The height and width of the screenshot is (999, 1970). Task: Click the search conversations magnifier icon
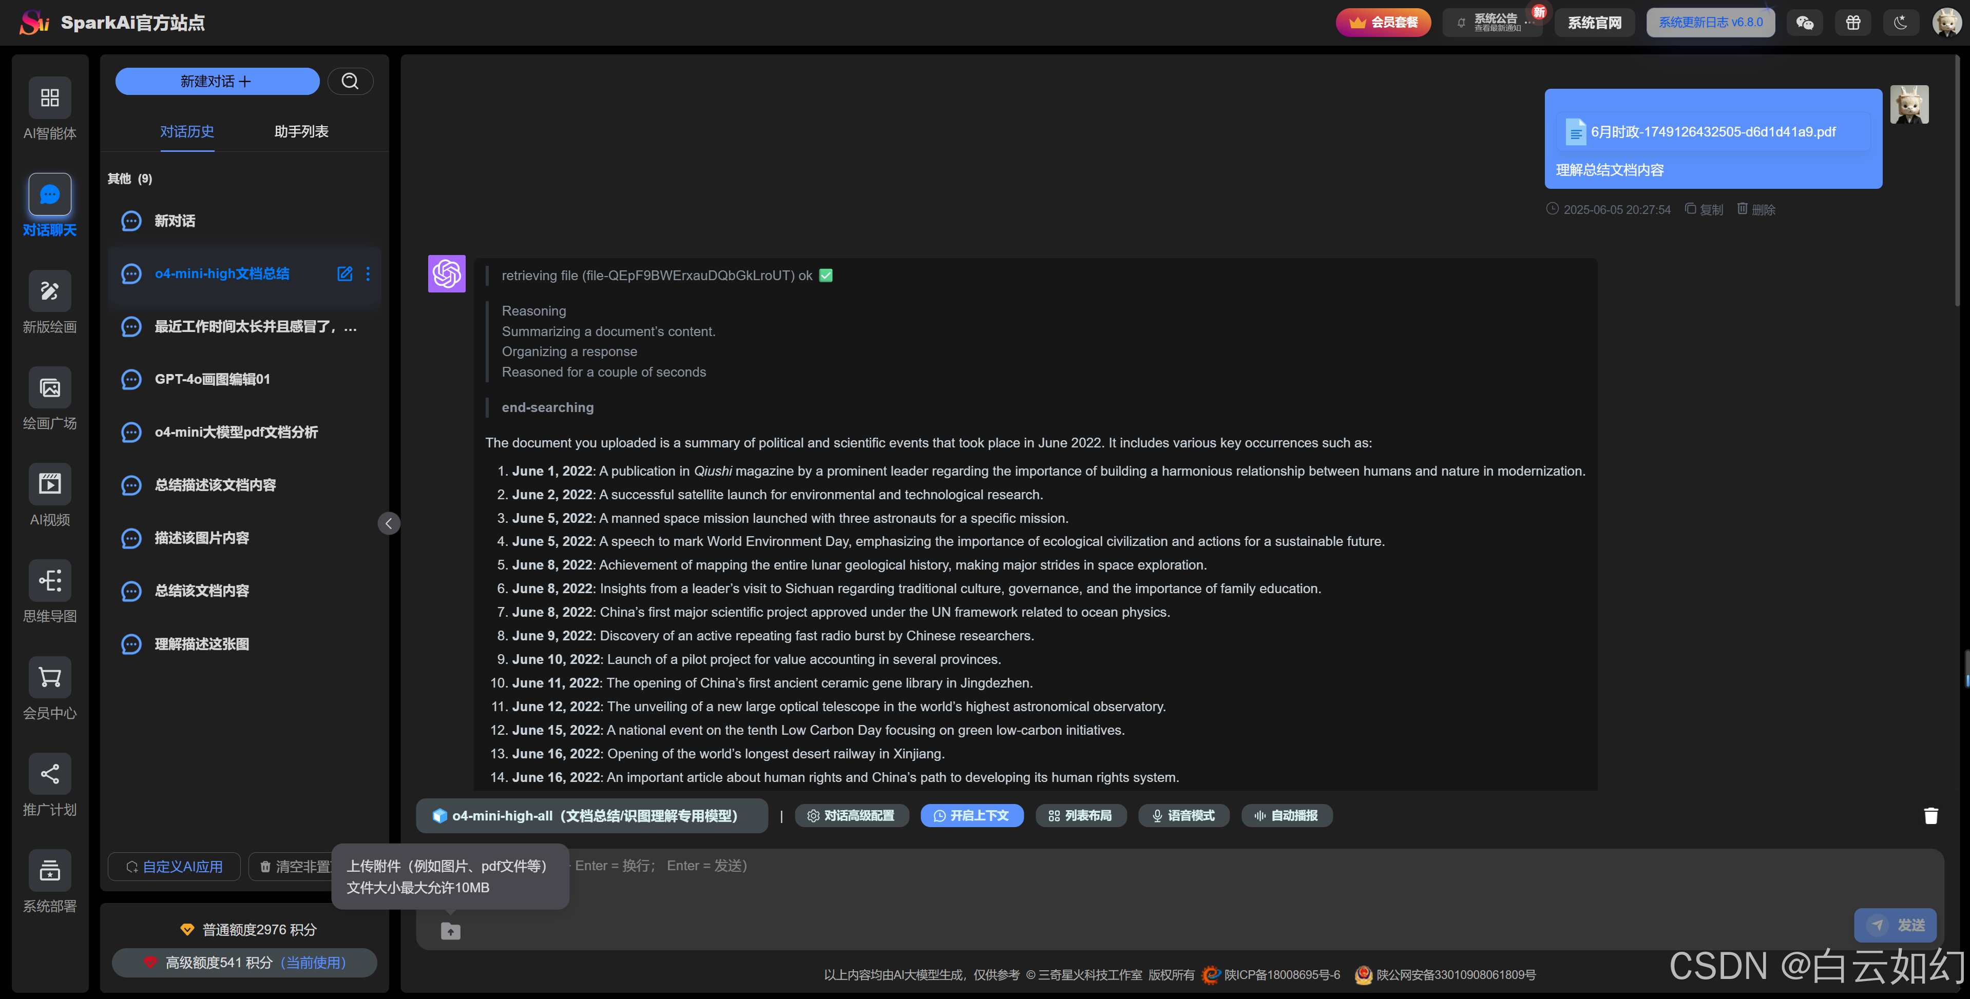click(350, 81)
